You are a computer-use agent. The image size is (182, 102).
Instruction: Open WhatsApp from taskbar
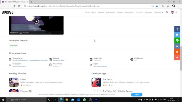(84, 99)
